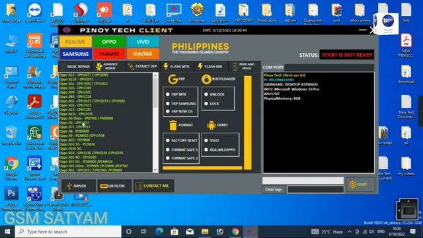Open the umt desktop icon
The width and height of the screenshot is (423, 238).
pyautogui.click(x=336, y=13)
